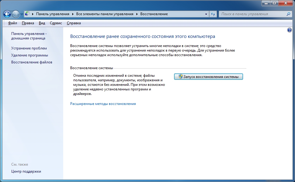Image resolution: width=295 pixels, height=182 pixels.
Task: Select 'Все элементы панели управления' breadcrumb segment
Action: coord(105,14)
